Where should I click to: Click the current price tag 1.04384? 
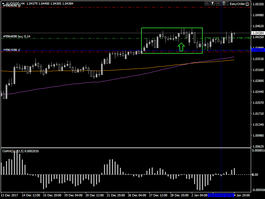pos(258,33)
